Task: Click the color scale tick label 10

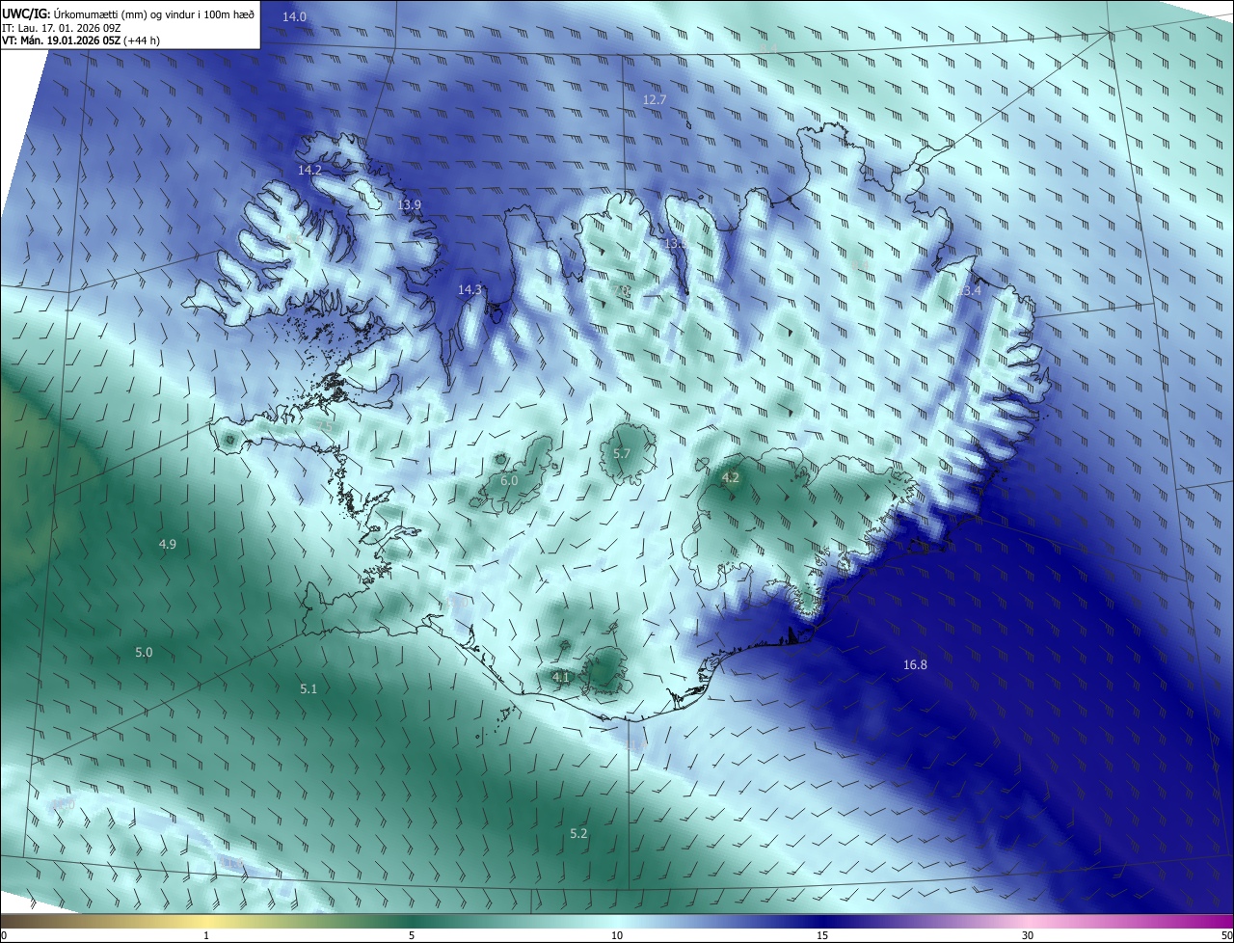Action: click(x=617, y=936)
